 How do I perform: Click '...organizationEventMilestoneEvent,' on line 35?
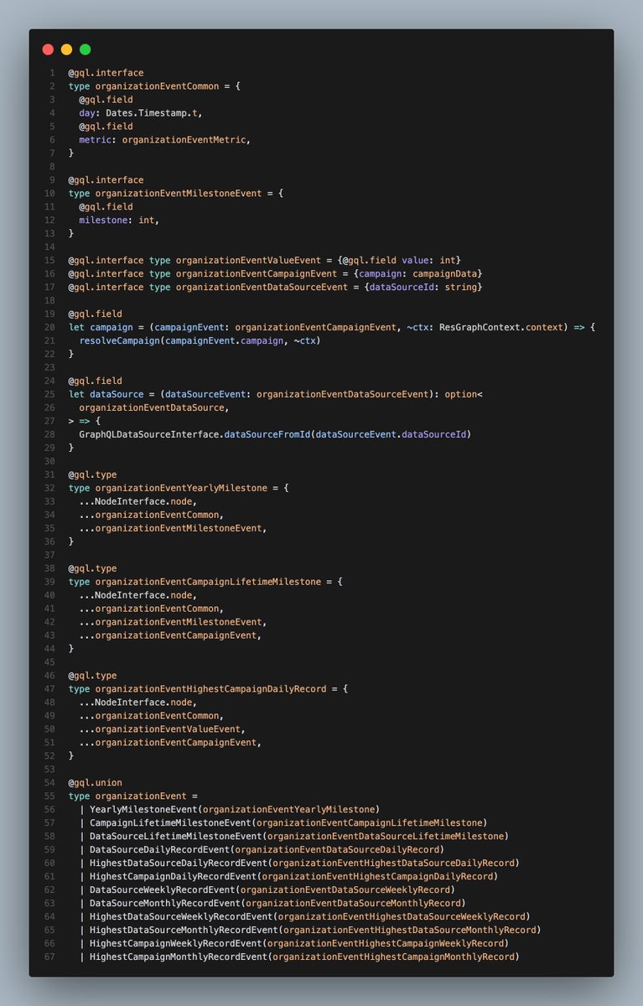pos(174,529)
